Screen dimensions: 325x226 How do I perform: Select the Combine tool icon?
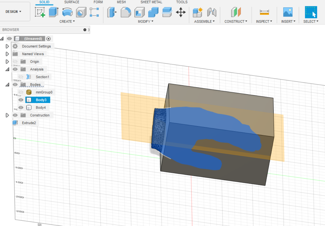(x=153, y=12)
